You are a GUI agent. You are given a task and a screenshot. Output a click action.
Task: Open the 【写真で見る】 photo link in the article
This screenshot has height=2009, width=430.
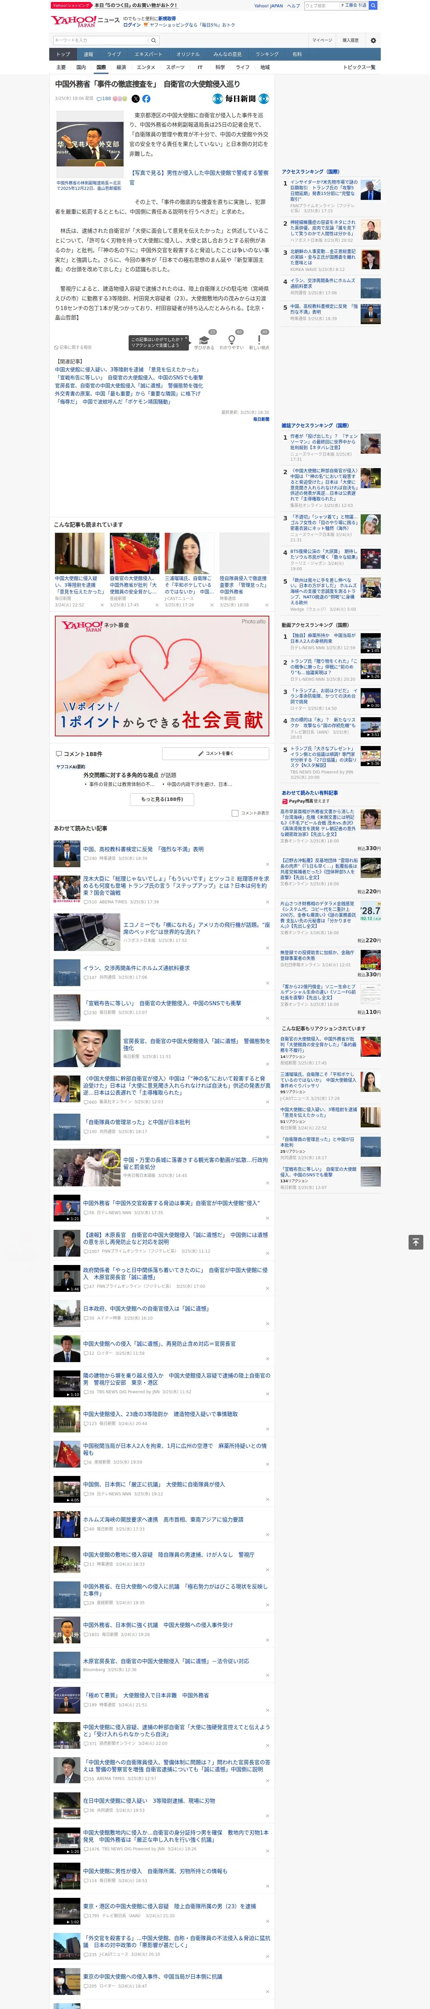pyautogui.click(x=199, y=178)
